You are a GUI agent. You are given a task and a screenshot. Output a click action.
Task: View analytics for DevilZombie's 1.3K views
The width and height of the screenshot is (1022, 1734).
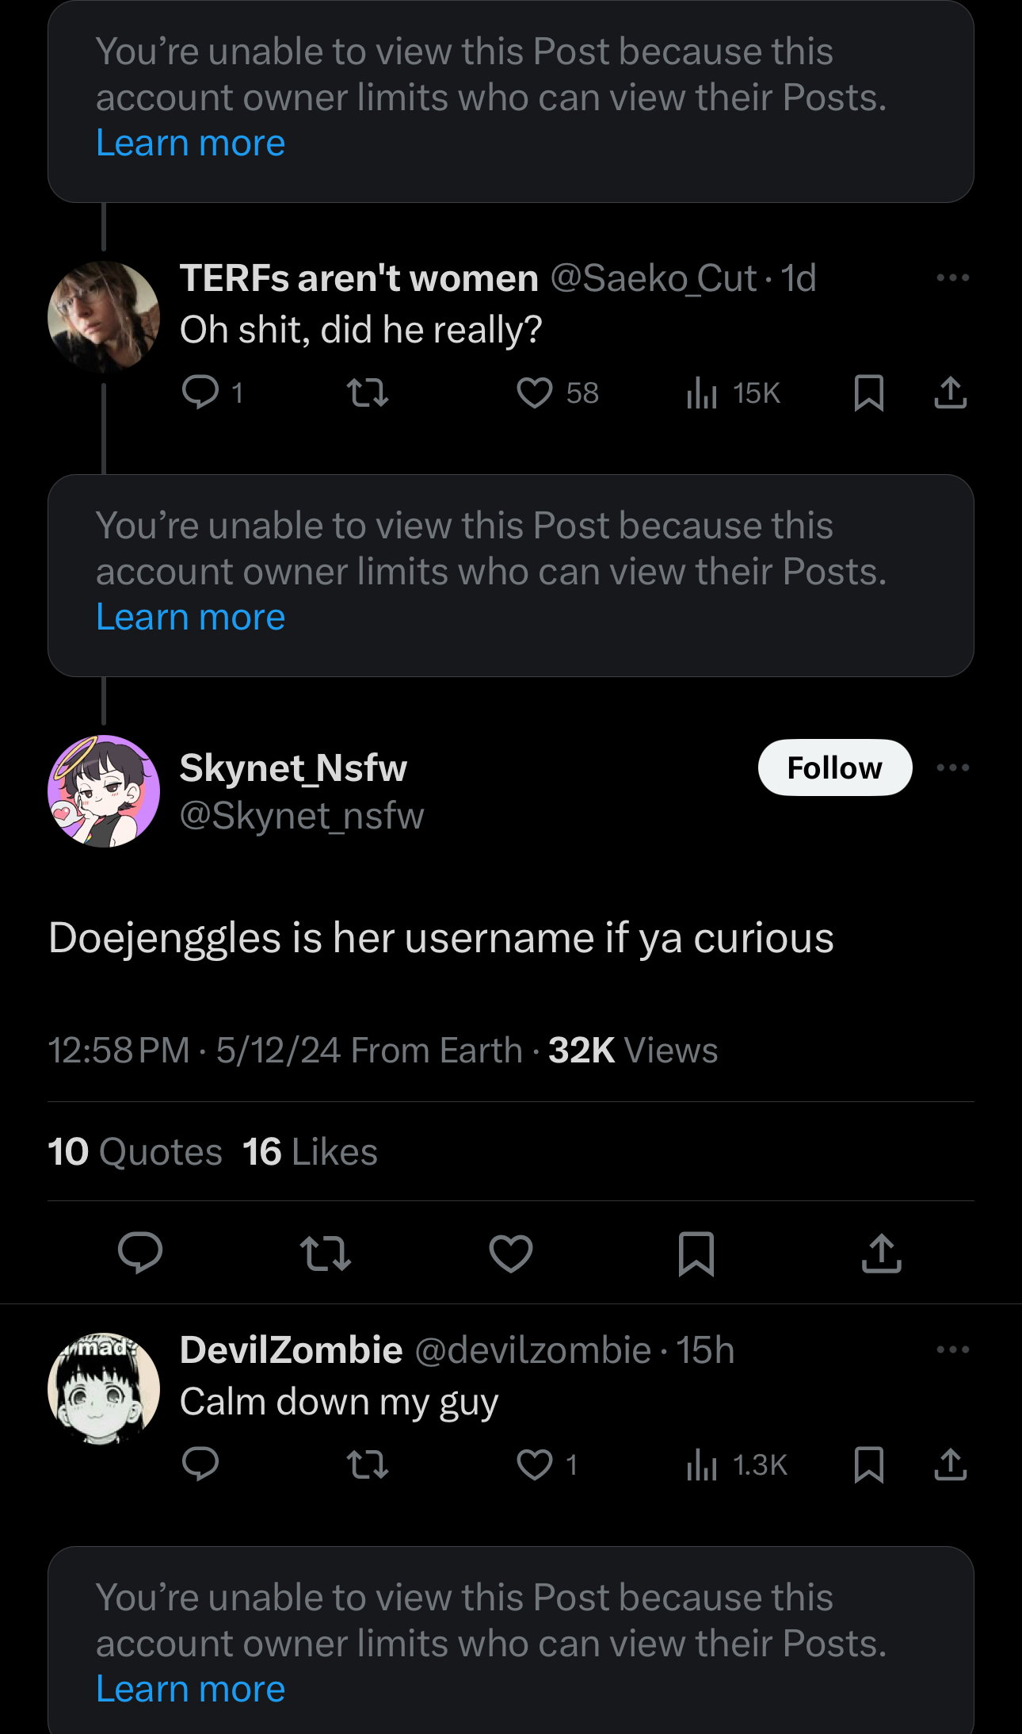(737, 1464)
